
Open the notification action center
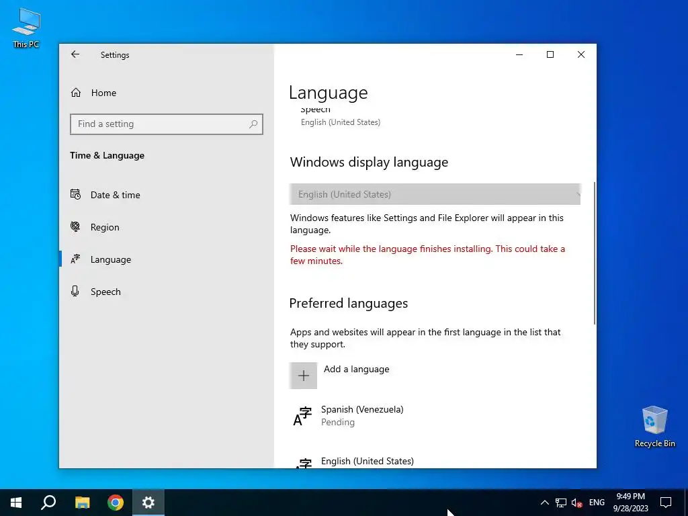point(666,503)
